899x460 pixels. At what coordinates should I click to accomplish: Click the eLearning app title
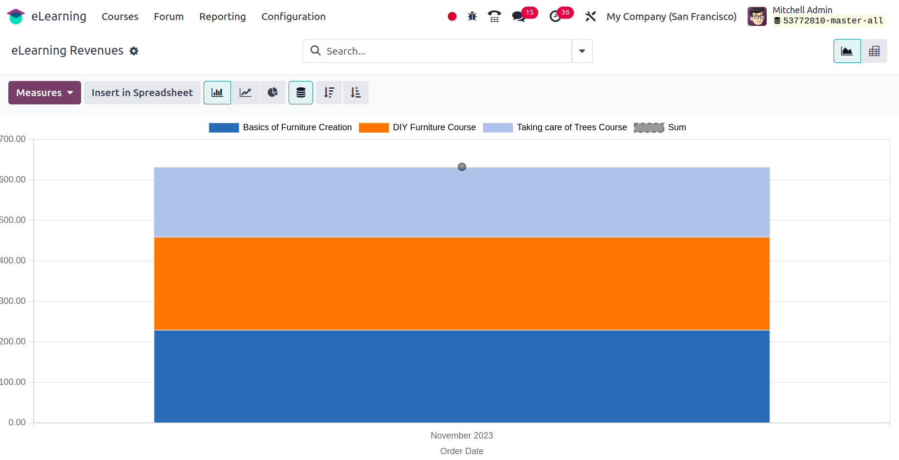click(59, 17)
